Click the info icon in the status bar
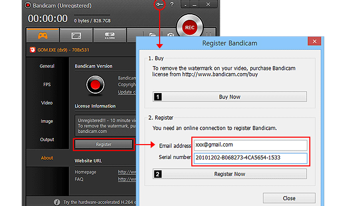This screenshot has width=347, height=206. [x=57, y=202]
